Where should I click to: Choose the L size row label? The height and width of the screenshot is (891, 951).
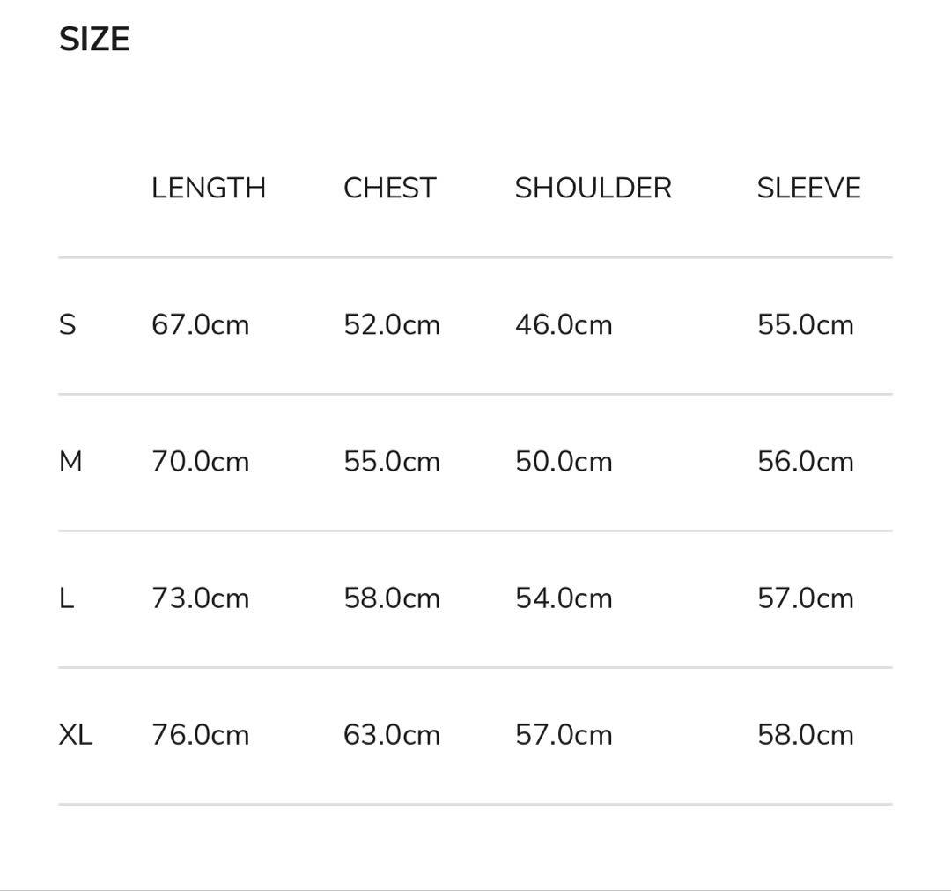pyautogui.click(x=66, y=598)
